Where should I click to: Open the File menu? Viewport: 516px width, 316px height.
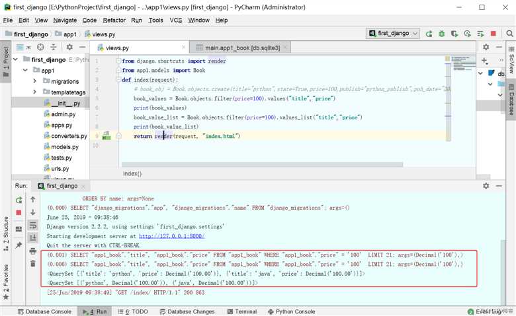click(7, 20)
